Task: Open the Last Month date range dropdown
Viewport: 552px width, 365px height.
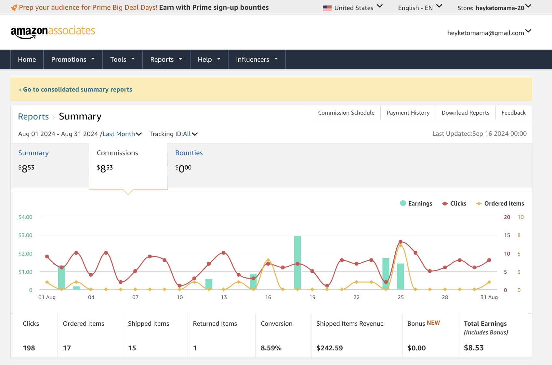Action: point(122,134)
